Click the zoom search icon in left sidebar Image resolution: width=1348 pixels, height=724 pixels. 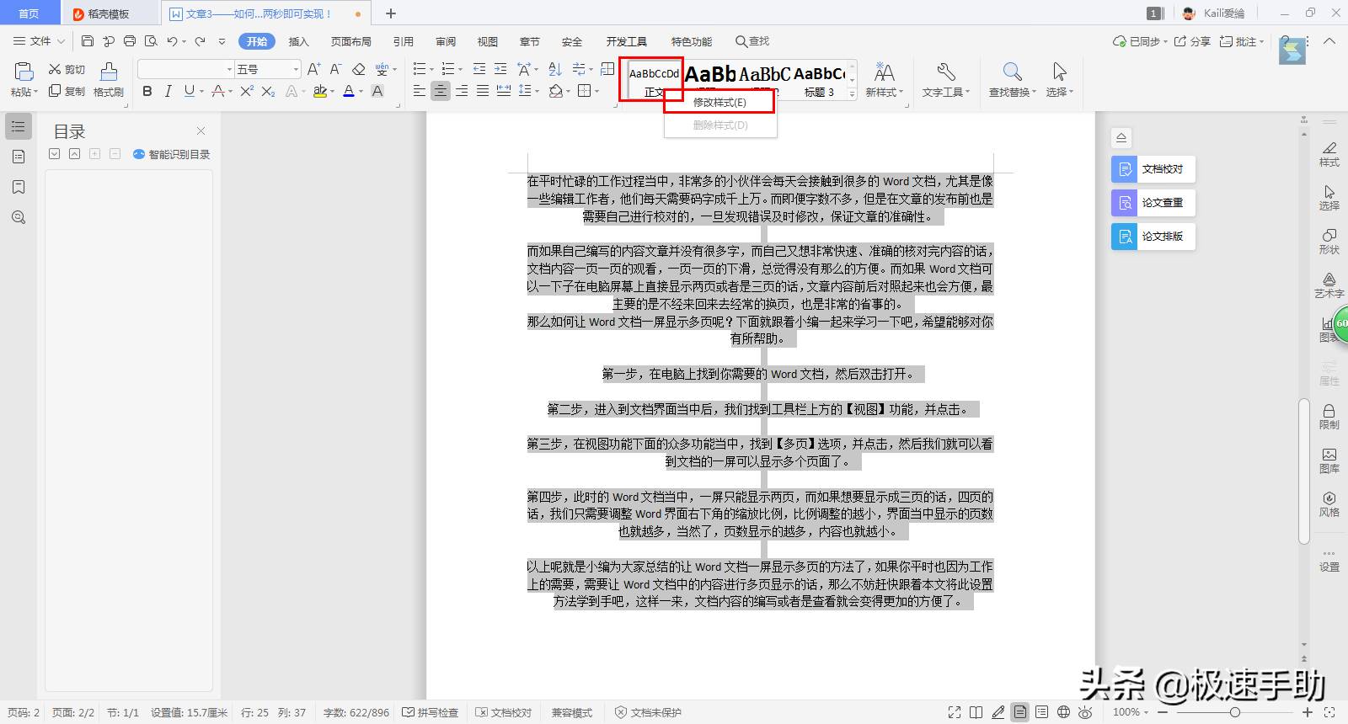click(x=19, y=217)
